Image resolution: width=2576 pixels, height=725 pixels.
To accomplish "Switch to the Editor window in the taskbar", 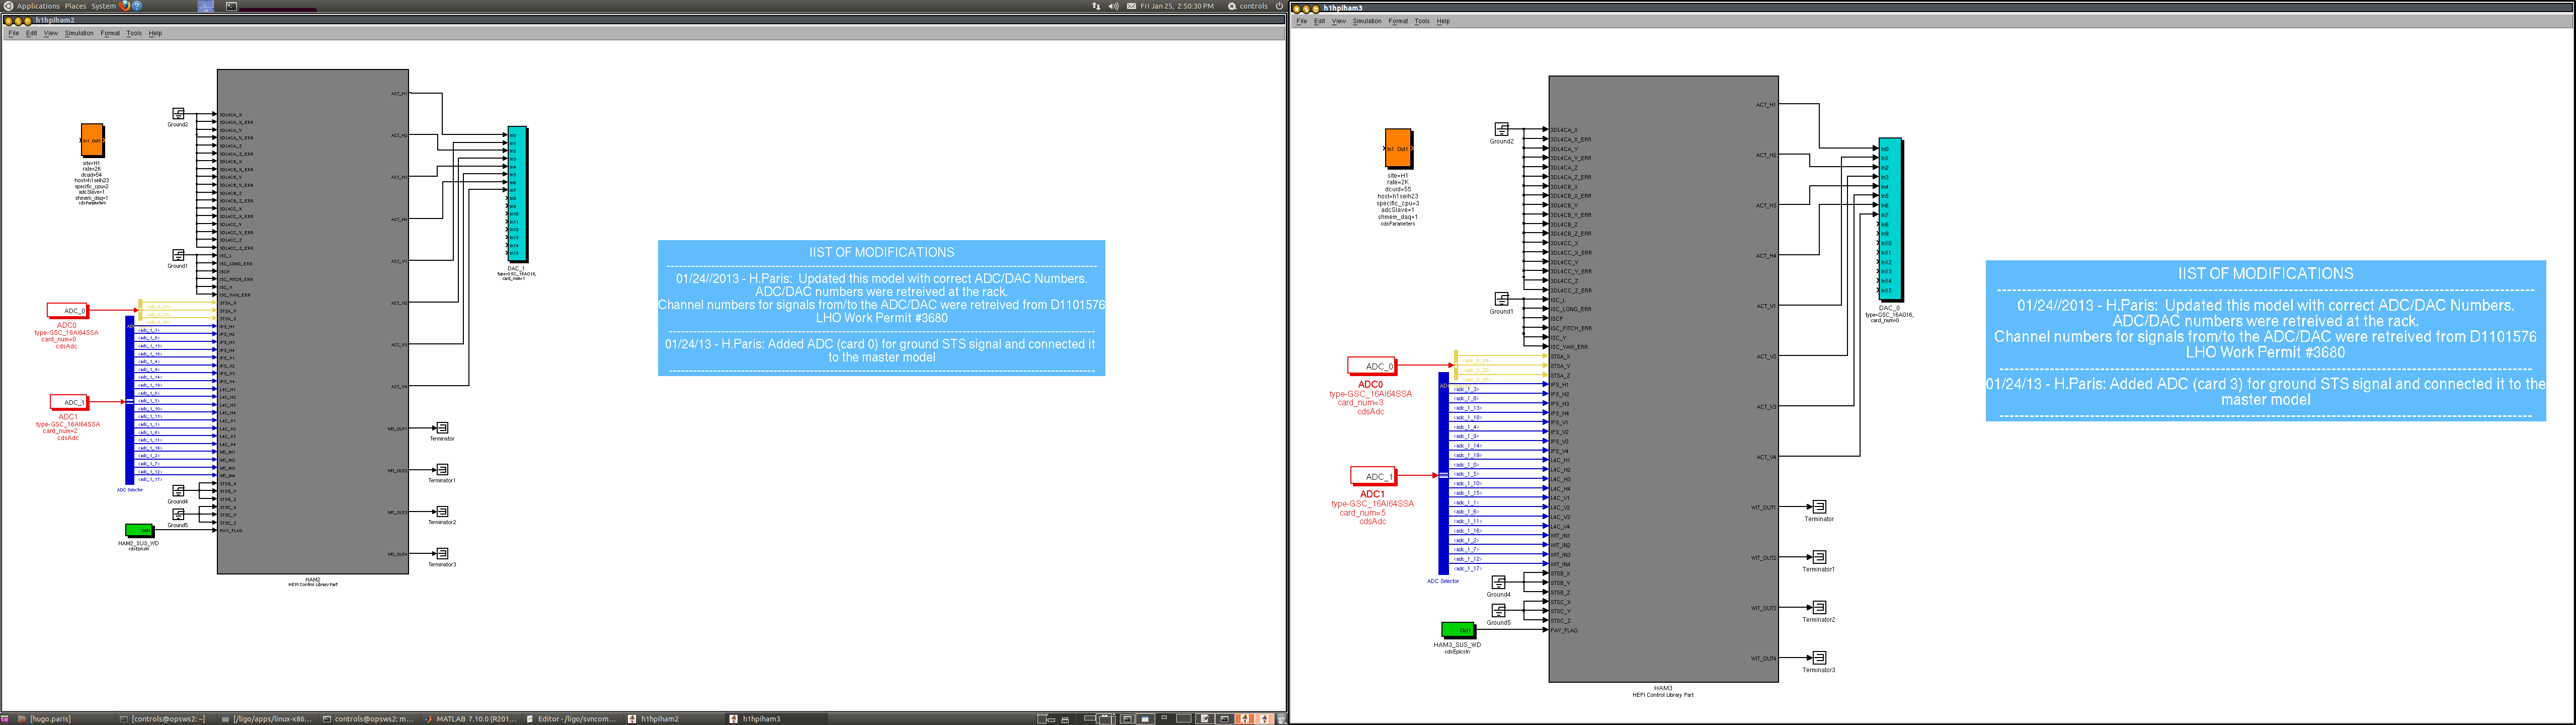I will coord(572,719).
